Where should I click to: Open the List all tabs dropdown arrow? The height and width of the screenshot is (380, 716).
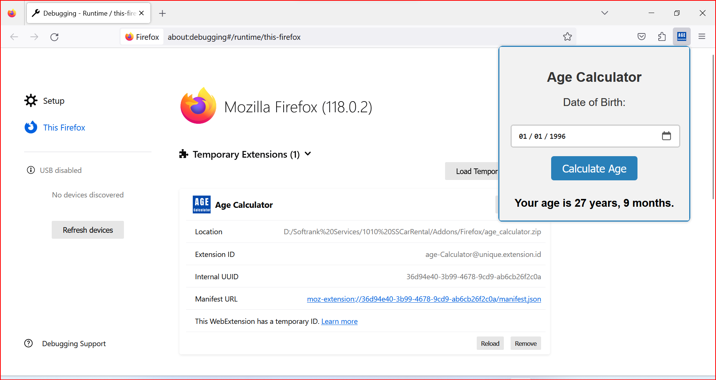click(604, 13)
